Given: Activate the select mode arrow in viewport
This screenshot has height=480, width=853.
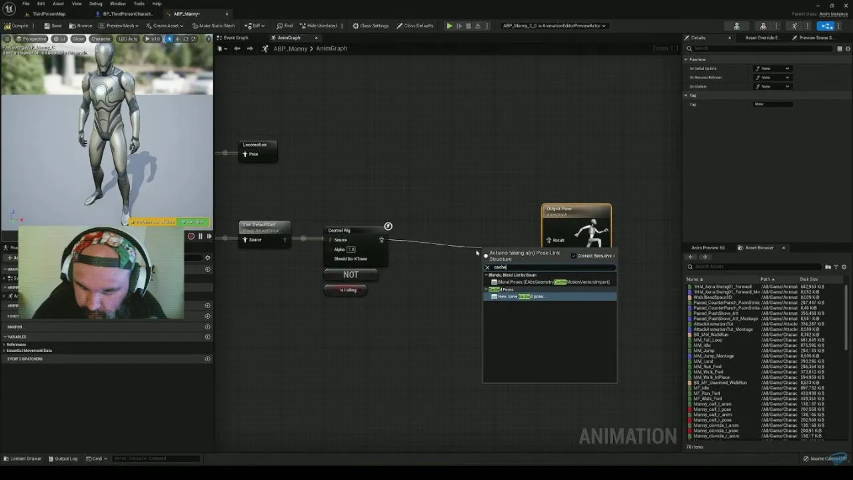Looking at the screenshot, I should [169, 39].
